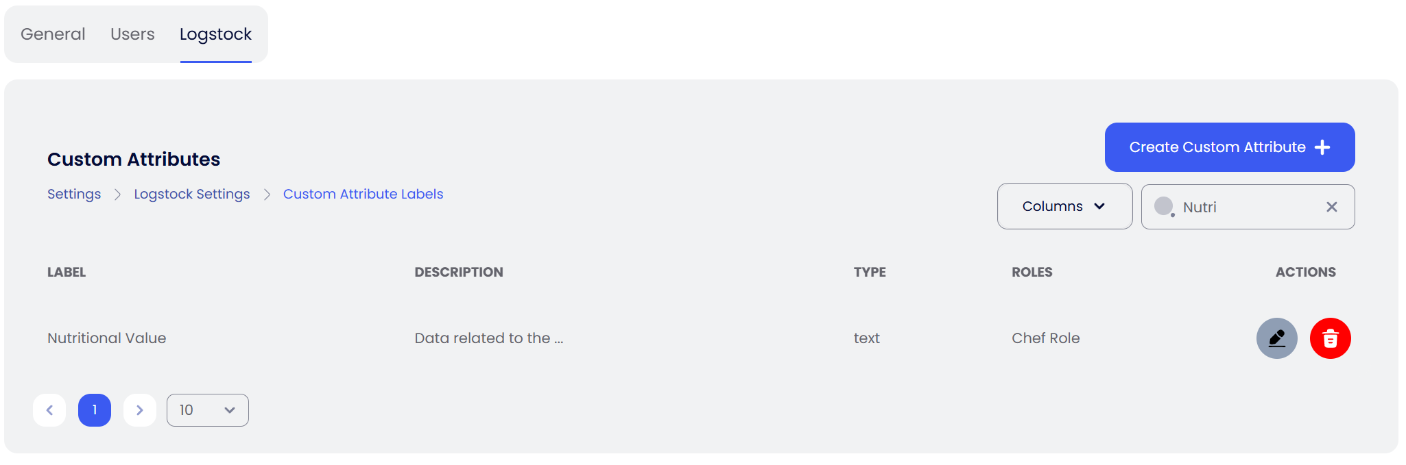Click the Settings breadcrumb link
The height and width of the screenshot is (465, 1406).
74,194
